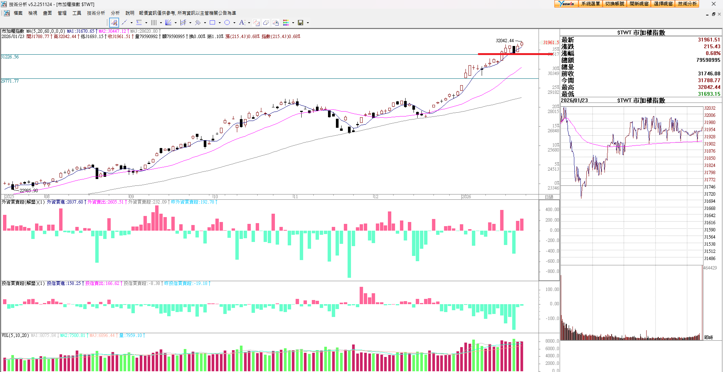This screenshot has height=372, width=723.
Task: Click the 系統選單 button
Action: (590, 4)
